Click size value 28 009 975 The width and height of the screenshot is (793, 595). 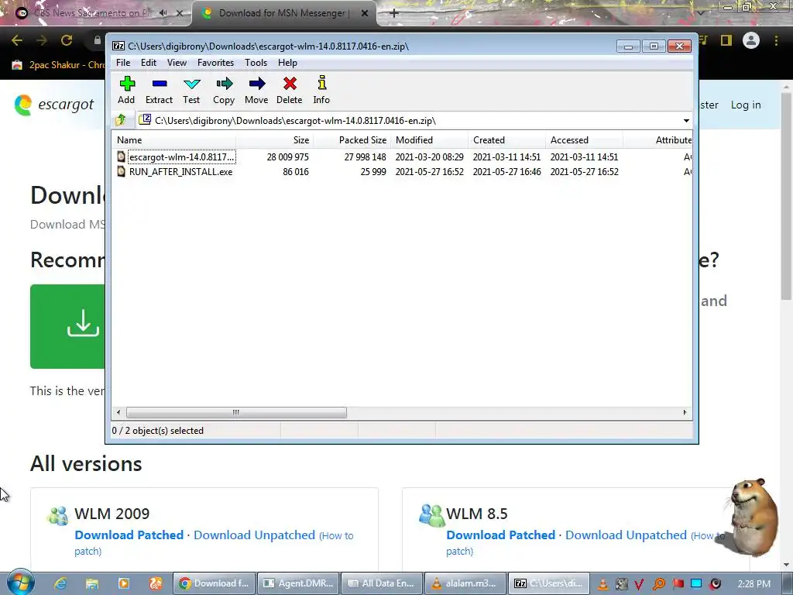coord(288,156)
